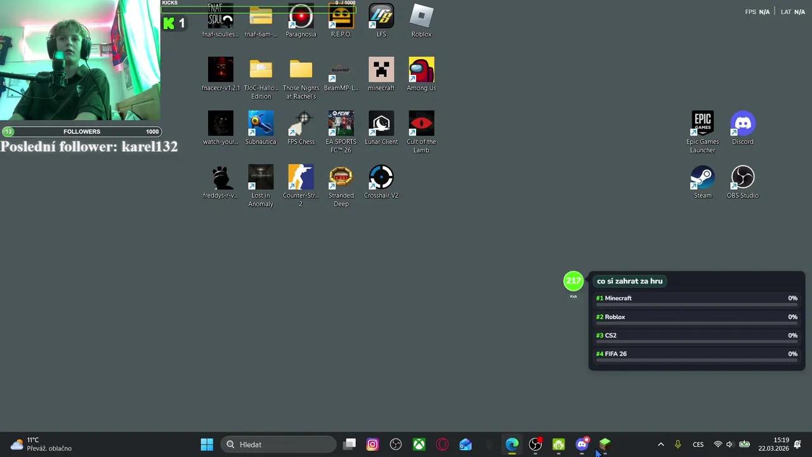Screen dimensions: 812x457
Task: Open Outlook mail taskbar icon
Action: pyautogui.click(x=466, y=444)
